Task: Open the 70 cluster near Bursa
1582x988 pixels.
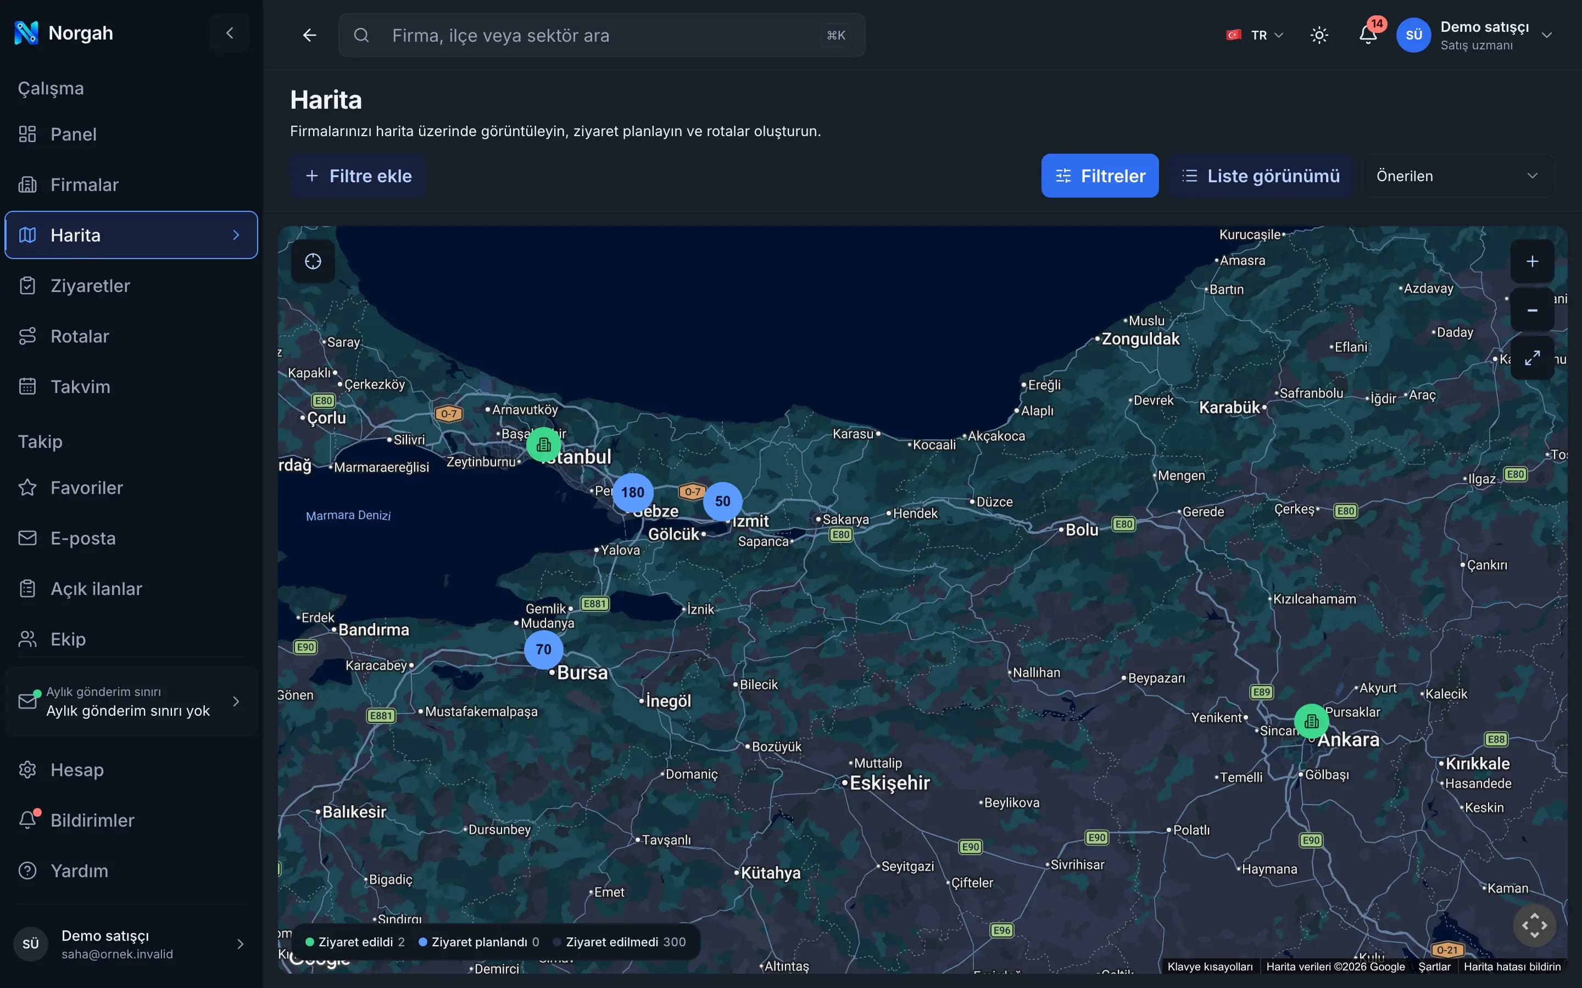Action: click(543, 649)
